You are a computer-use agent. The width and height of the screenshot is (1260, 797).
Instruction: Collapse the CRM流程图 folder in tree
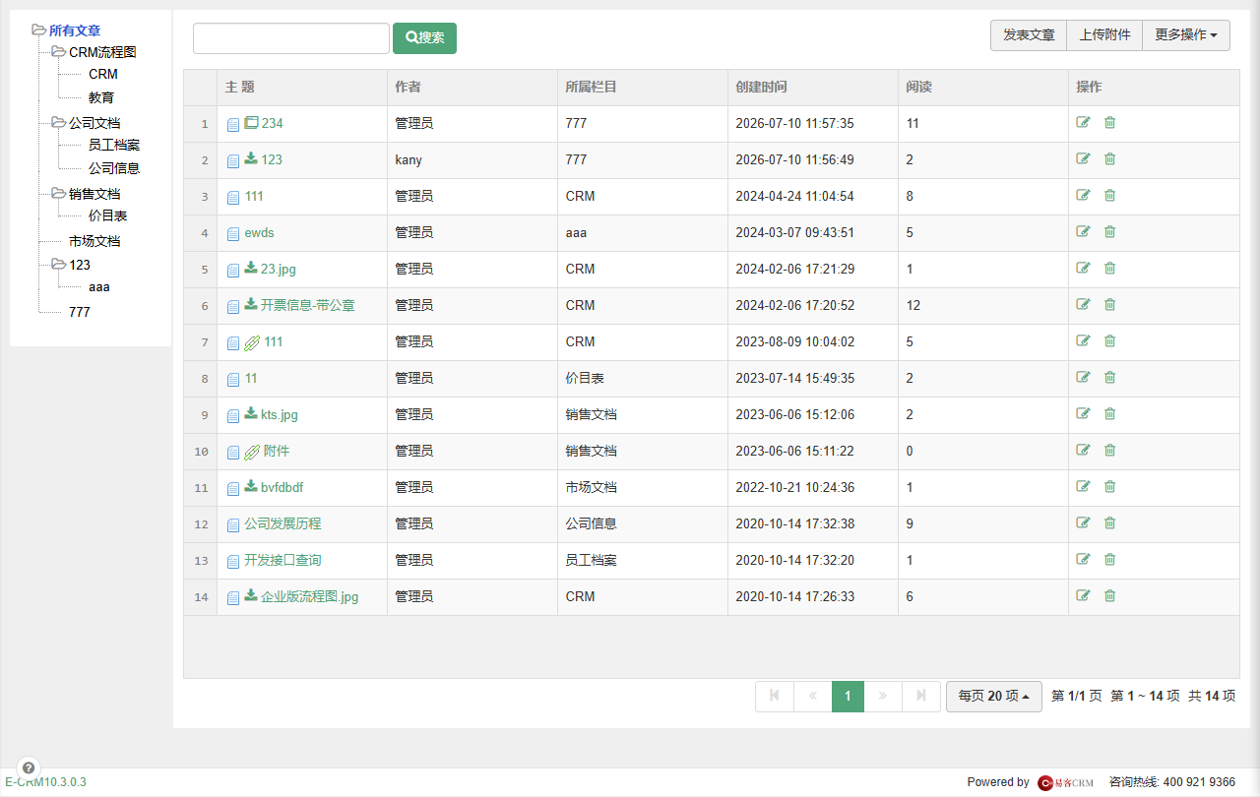click(x=58, y=52)
